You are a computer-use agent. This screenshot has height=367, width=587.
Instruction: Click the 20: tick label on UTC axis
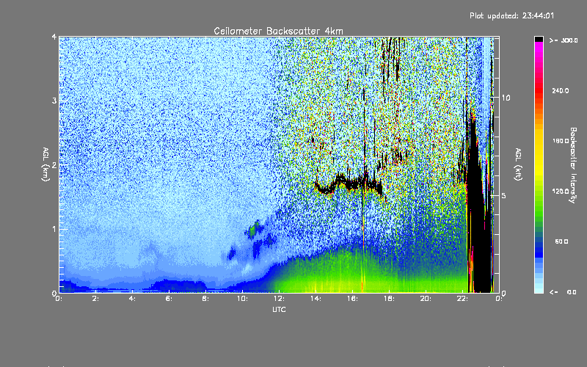pyautogui.click(x=426, y=299)
